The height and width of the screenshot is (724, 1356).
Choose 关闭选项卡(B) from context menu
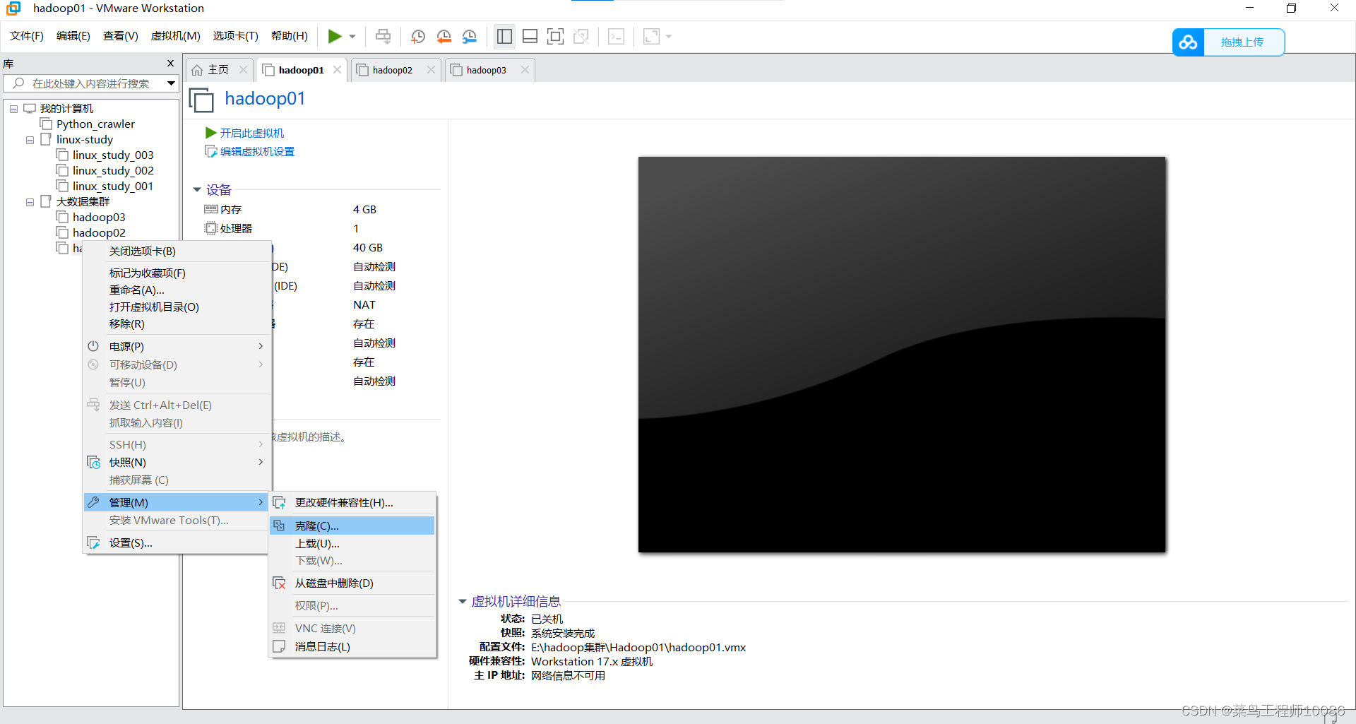(x=177, y=251)
